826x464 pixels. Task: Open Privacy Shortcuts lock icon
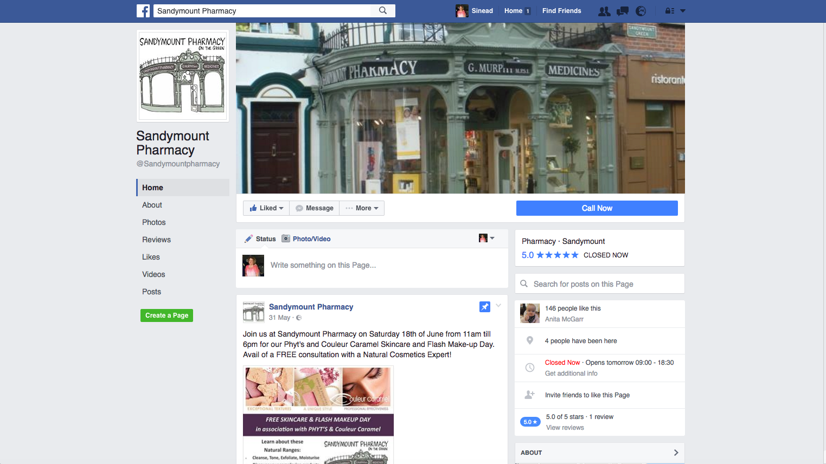670,11
